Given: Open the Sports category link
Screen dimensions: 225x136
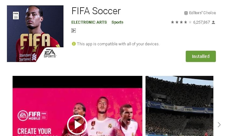Looking at the screenshot, I should click(x=118, y=22).
